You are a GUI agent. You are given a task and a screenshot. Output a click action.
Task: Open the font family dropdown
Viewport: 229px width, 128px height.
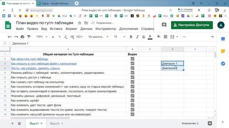click(98, 37)
